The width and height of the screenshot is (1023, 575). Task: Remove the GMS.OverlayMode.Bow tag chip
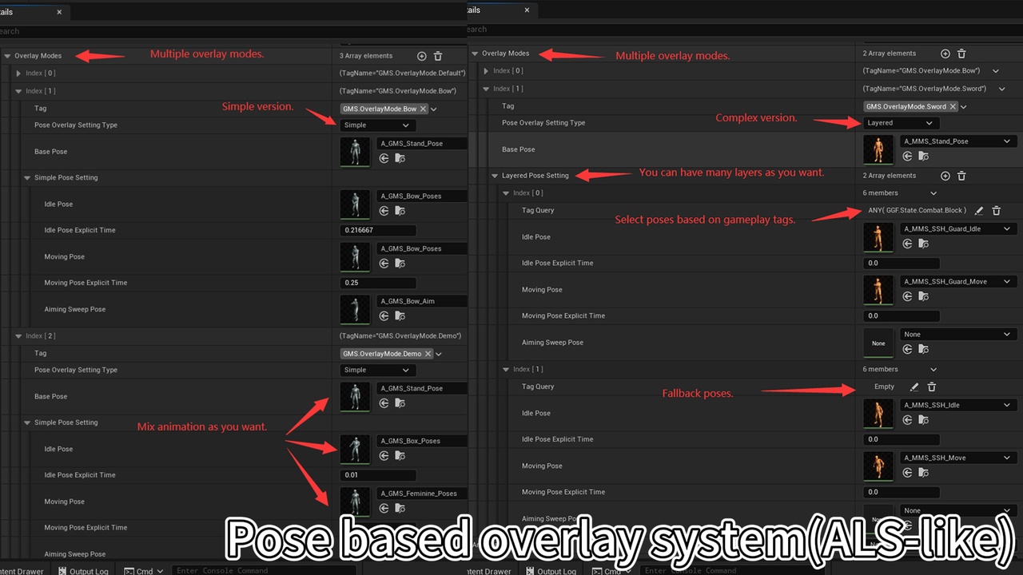(x=424, y=108)
